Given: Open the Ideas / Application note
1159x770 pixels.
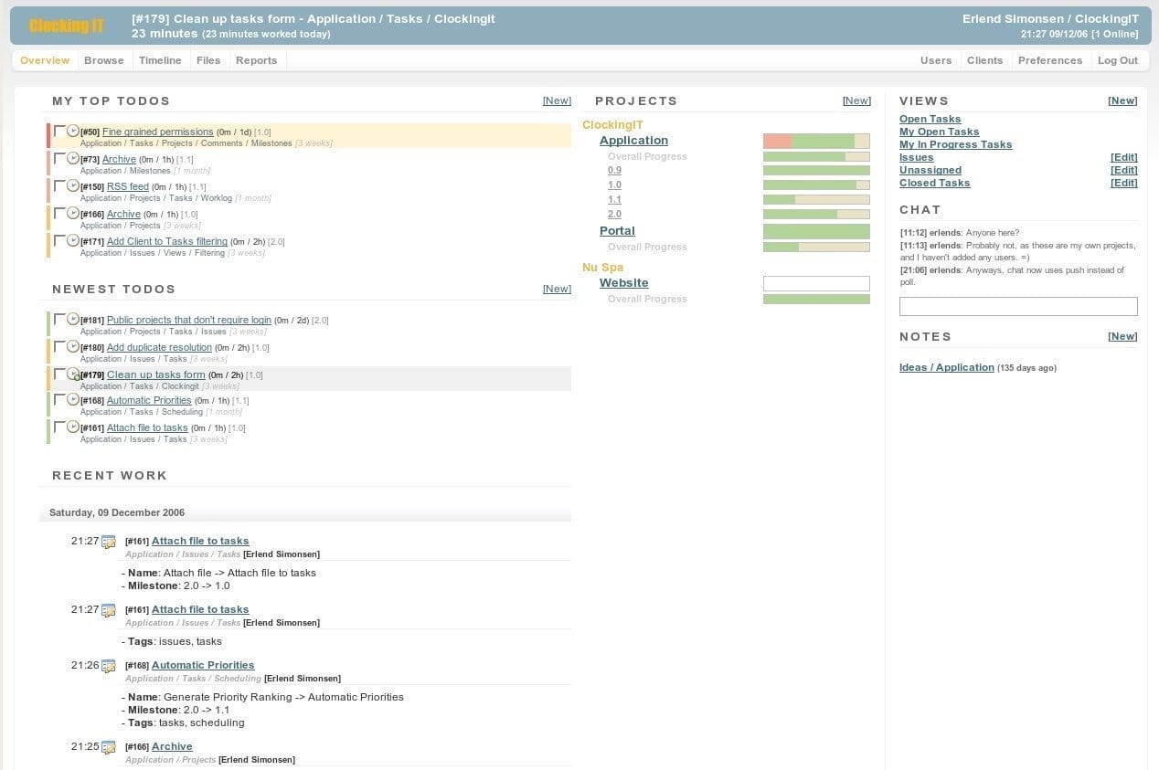Looking at the screenshot, I should [x=946, y=367].
